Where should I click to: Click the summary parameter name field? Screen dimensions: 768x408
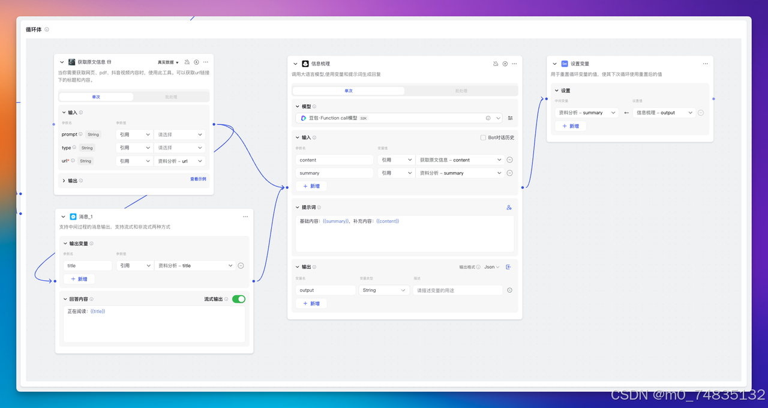point(335,173)
